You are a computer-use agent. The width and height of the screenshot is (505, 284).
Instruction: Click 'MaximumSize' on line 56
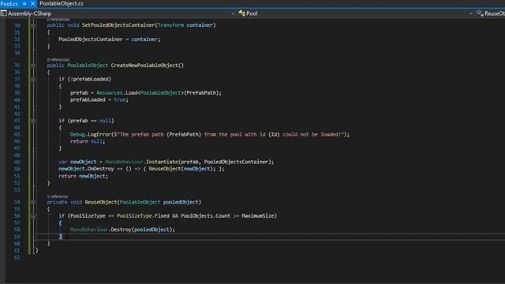(258, 216)
